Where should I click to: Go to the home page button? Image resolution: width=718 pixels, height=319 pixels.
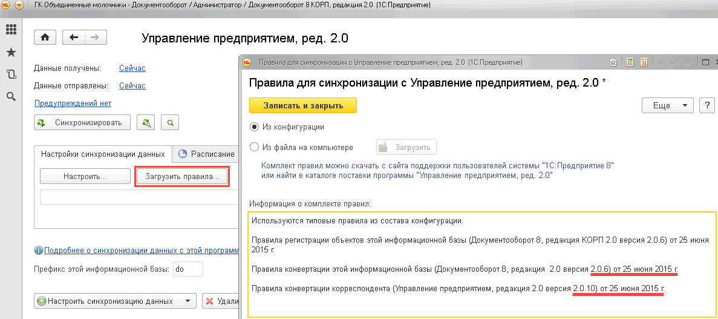pos(45,38)
